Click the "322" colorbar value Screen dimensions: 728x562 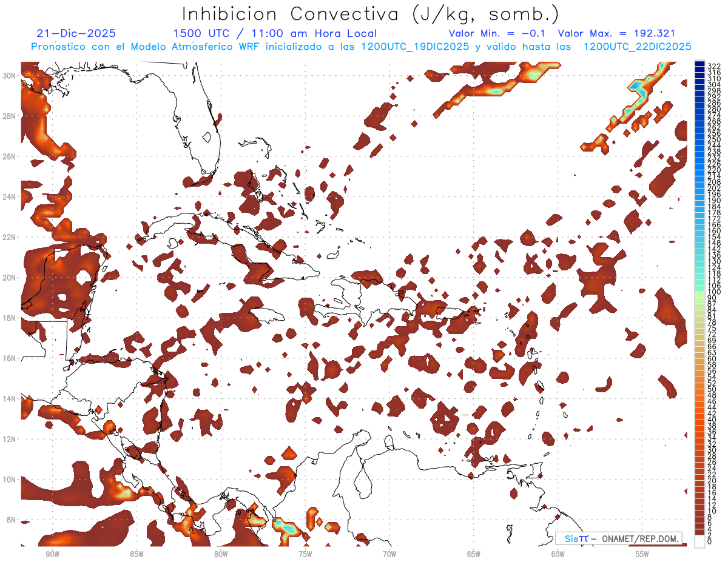coord(713,66)
